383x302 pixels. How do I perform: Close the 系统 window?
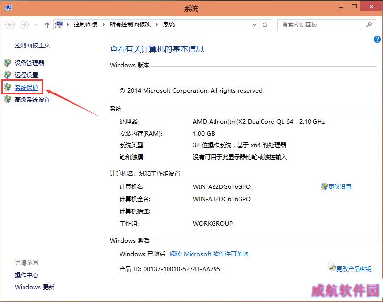click(x=372, y=7)
